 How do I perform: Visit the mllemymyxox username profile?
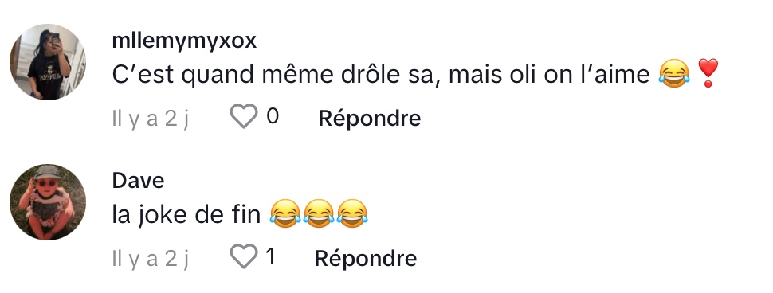(x=184, y=41)
